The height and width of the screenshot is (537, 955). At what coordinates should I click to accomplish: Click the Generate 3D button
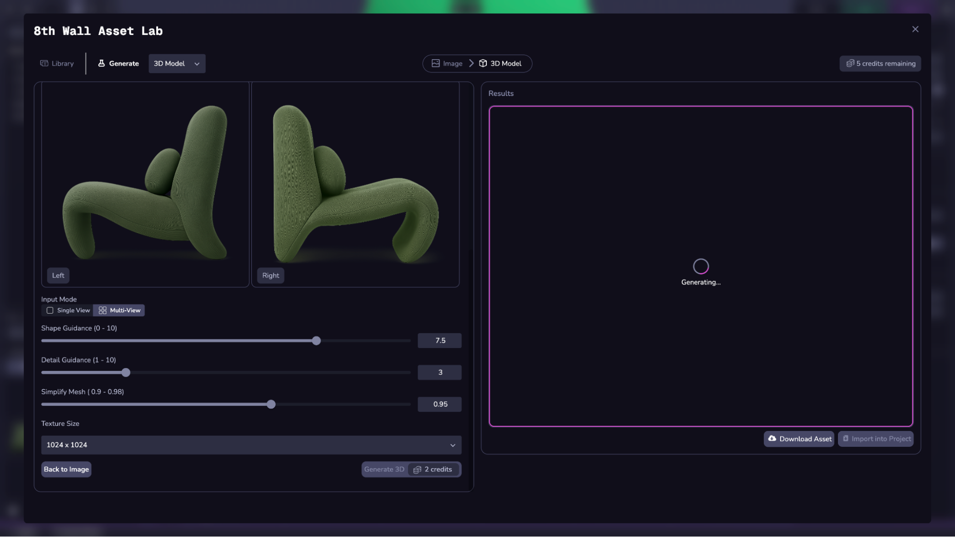coord(384,470)
